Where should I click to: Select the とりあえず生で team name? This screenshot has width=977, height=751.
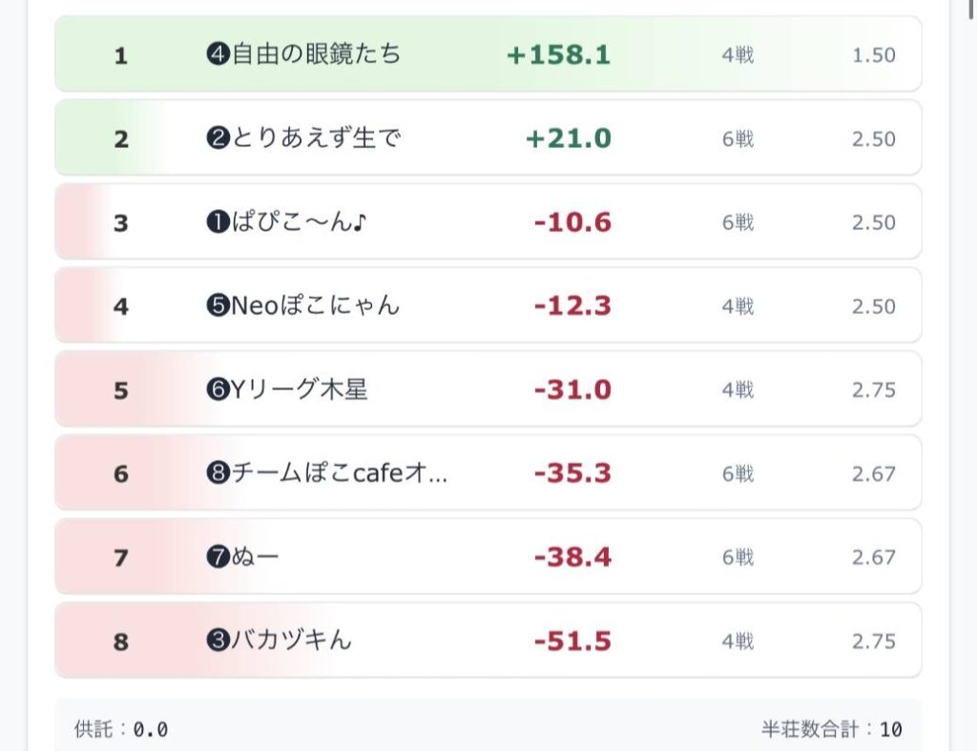(315, 138)
